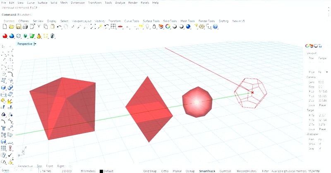This screenshot has width=331, height=173.
Task: Click the yellow cone icon
Action: (39, 36)
